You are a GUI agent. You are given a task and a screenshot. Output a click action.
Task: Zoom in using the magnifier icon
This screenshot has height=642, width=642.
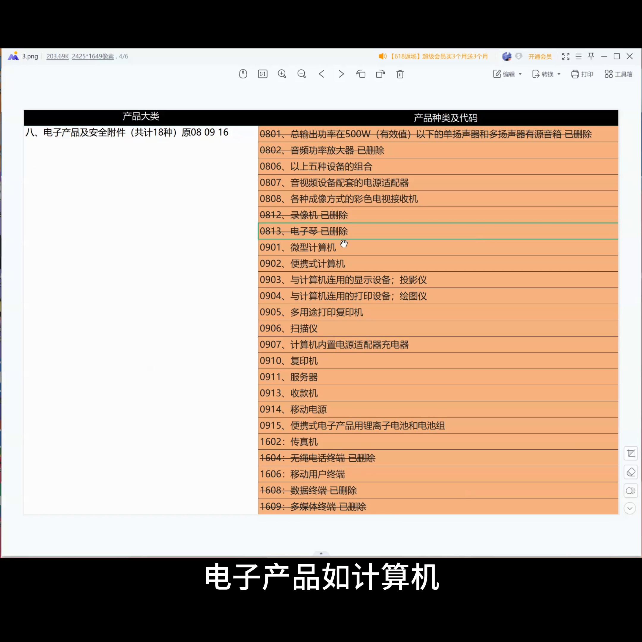point(282,74)
